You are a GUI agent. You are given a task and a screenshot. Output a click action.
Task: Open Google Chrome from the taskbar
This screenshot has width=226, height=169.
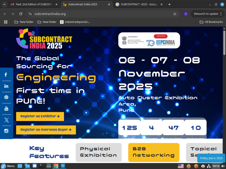(56, 166)
